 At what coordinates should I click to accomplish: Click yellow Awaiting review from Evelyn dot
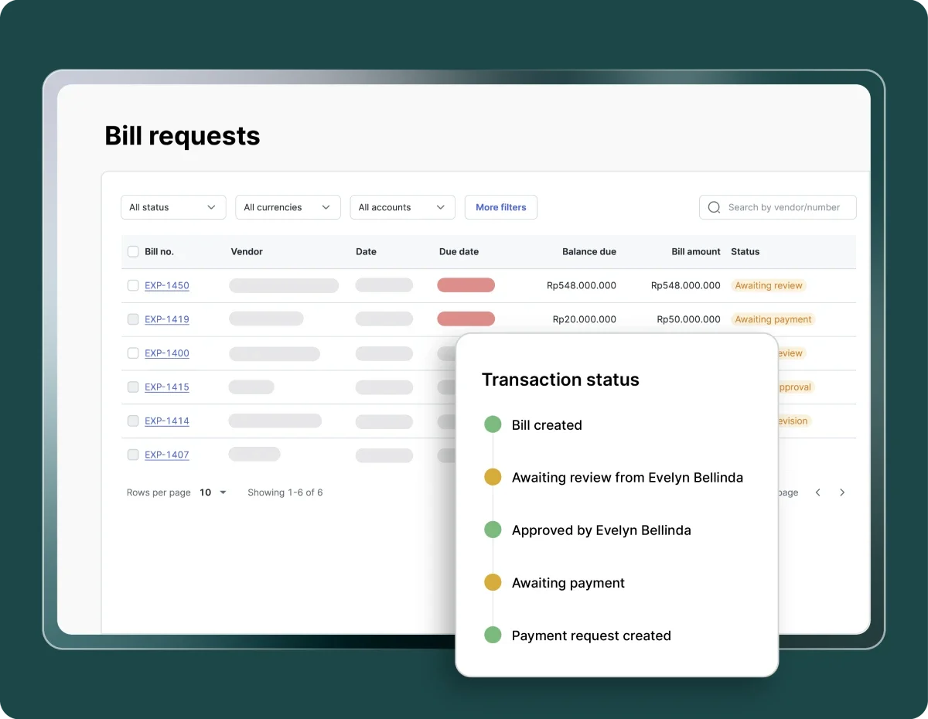[x=493, y=478]
